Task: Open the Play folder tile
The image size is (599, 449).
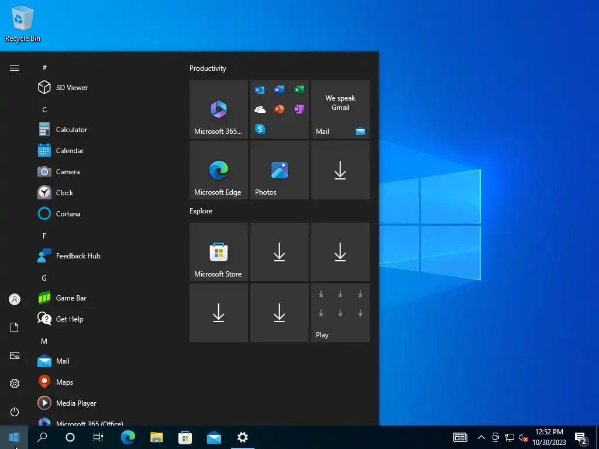Action: [340, 313]
